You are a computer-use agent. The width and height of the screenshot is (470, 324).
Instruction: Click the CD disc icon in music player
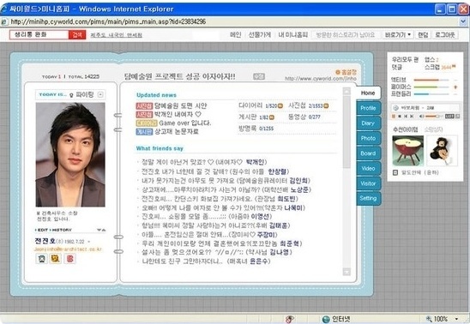coord(395,108)
